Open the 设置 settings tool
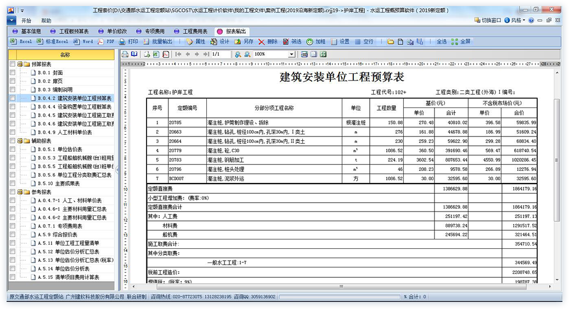Image resolution: width=569 pixels, height=309 pixels. click(x=340, y=42)
